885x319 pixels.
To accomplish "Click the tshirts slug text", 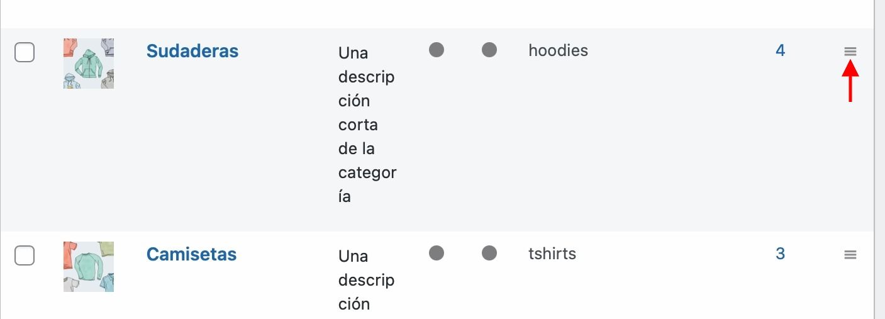I will tap(552, 254).
